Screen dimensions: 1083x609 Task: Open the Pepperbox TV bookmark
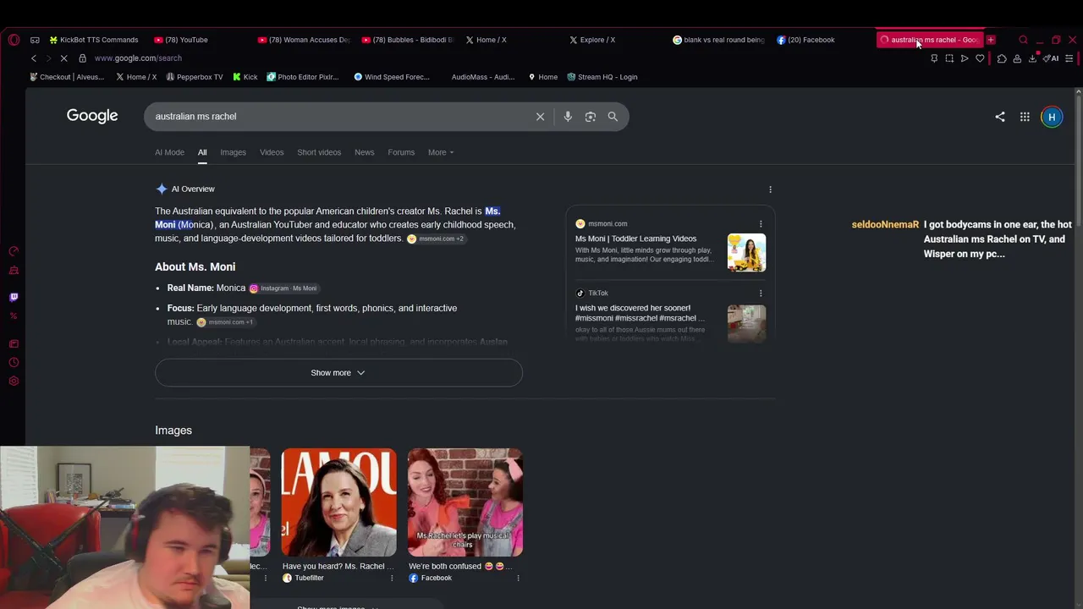[195, 77]
